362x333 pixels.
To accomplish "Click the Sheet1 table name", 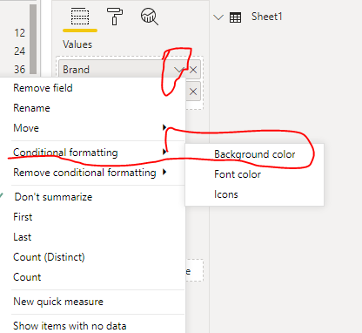I will [x=267, y=17].
